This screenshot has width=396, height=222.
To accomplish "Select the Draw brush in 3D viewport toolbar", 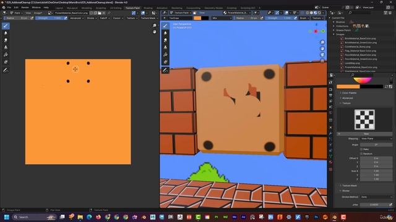I will coord(165,26).
